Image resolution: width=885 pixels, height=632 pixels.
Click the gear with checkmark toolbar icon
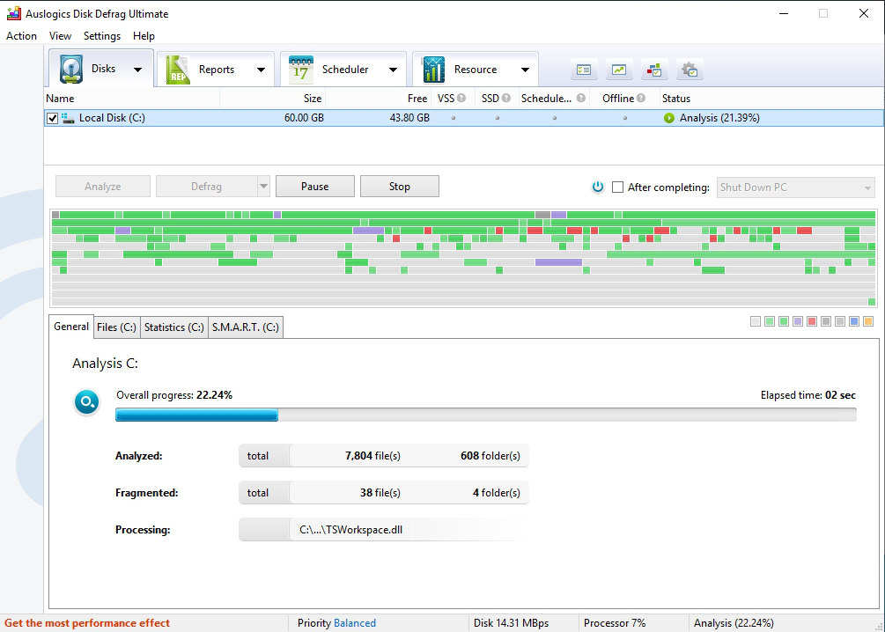[690, 70]
